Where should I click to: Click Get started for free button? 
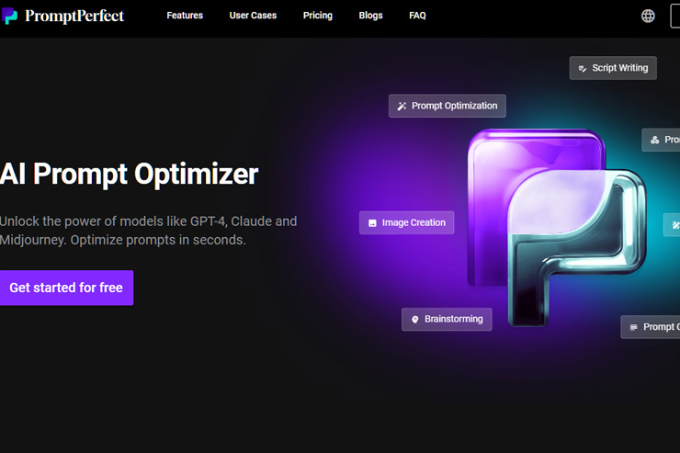point(66,288)
